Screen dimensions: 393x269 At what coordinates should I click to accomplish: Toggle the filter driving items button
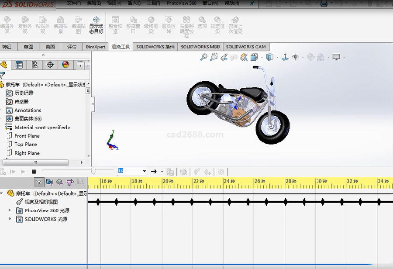(x=49, y=182)
